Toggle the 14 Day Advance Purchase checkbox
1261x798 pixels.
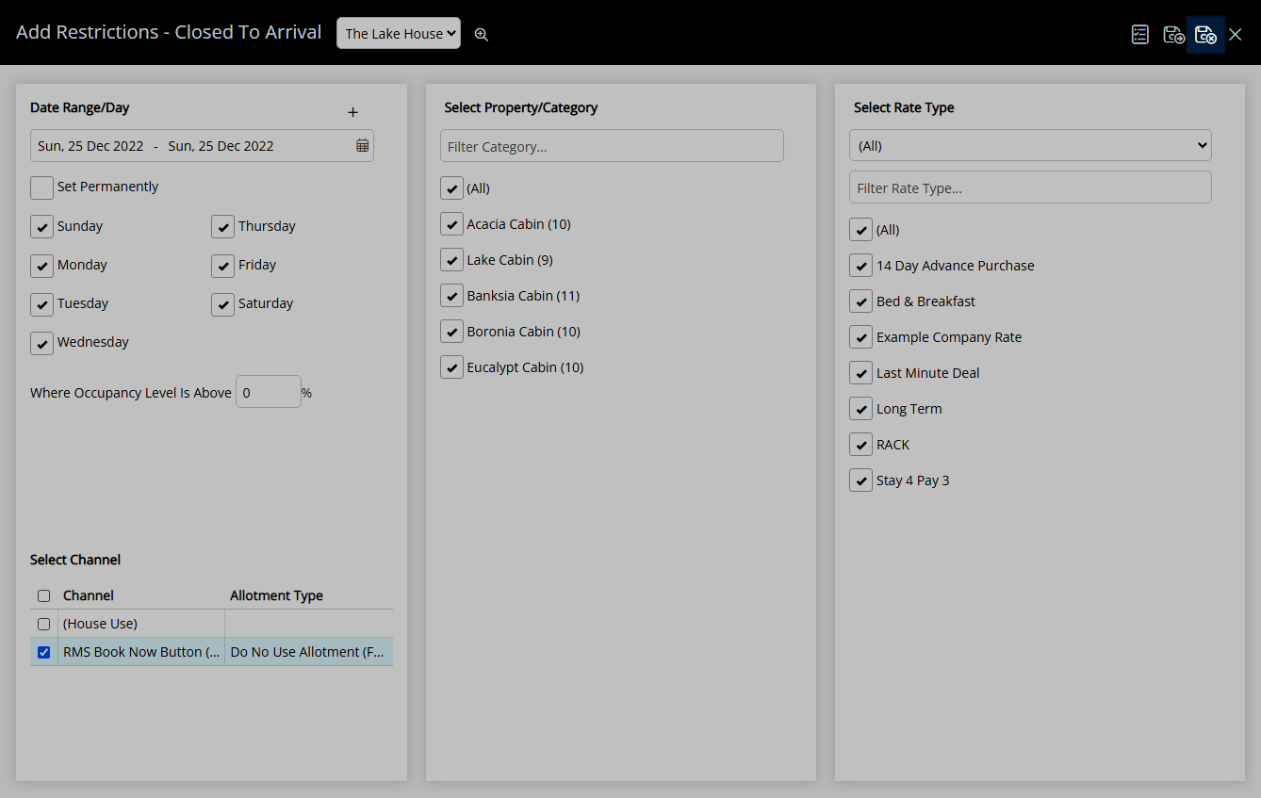click(x=860, y=266)
